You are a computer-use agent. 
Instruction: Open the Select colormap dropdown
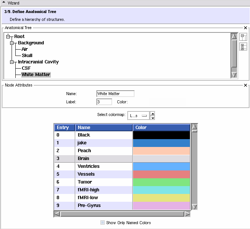pyautogui.click(x=138, y=116)
